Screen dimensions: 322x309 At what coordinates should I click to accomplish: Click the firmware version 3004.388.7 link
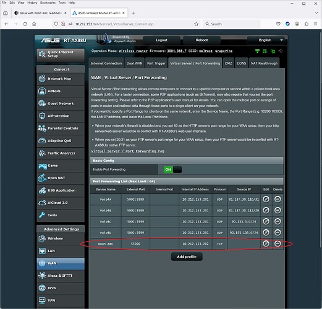click(177, 51)
